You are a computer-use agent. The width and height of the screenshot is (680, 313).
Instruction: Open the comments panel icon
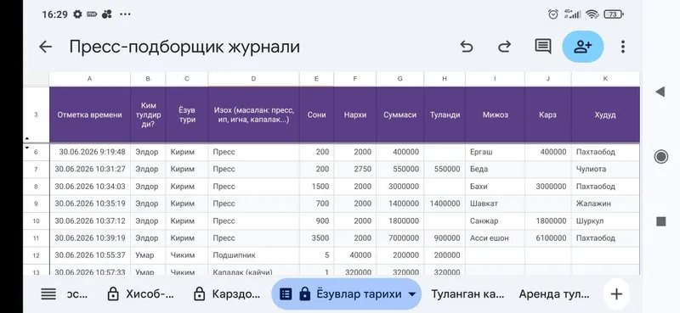(x=542, y=47)
